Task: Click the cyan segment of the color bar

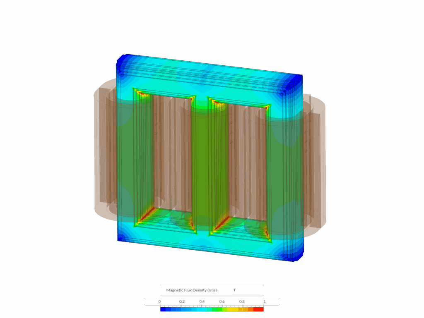Action: click(194, 309)
